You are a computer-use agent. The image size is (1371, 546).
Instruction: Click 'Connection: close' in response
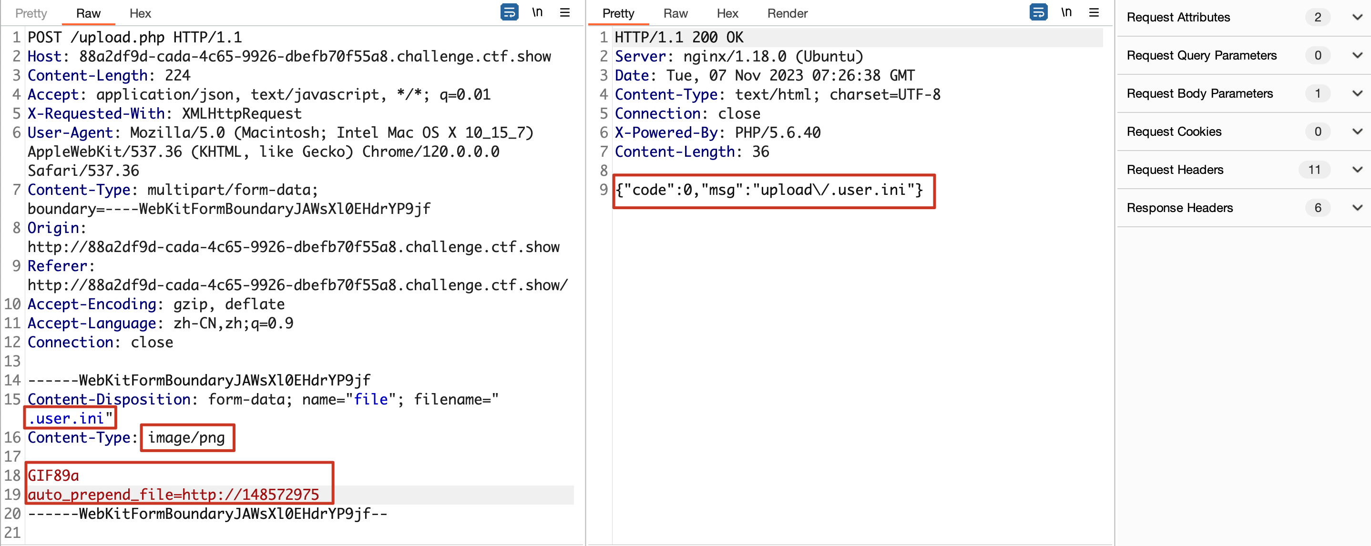(687, 113)
